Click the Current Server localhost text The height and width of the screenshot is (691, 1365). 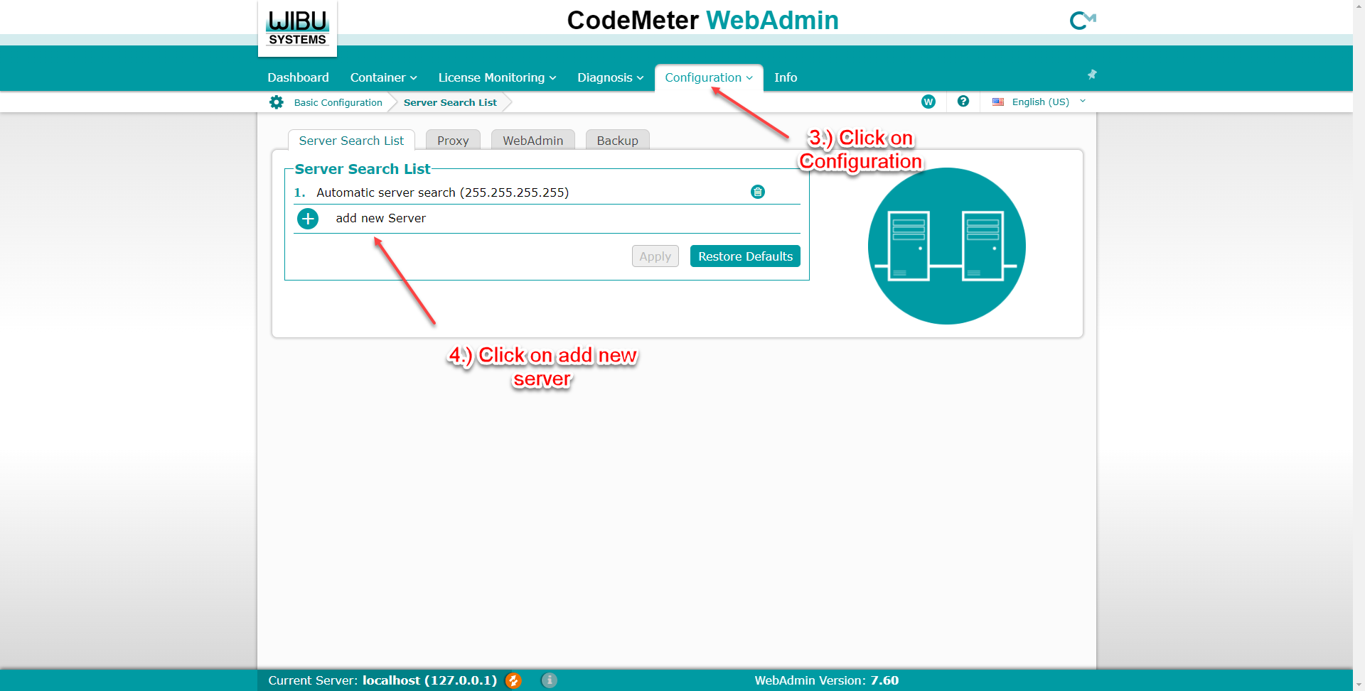click(x=382, y=680)
